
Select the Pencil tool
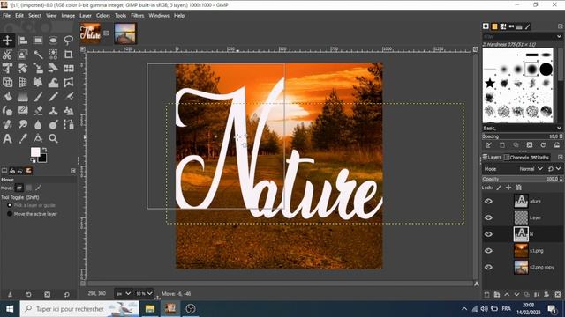point(53,96)
